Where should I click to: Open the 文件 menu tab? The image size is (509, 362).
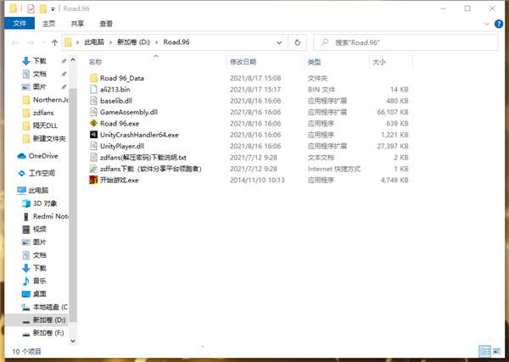20,24
